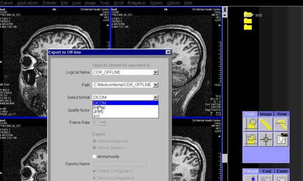The width and height of the screenshot is (303, 181).
Task: Open the View menu in menu bar
Action: 76,3
